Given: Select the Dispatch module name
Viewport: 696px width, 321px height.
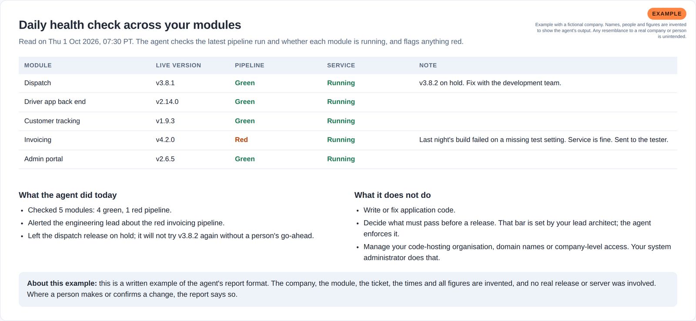Looking at the screenshot, I should 37,83.
